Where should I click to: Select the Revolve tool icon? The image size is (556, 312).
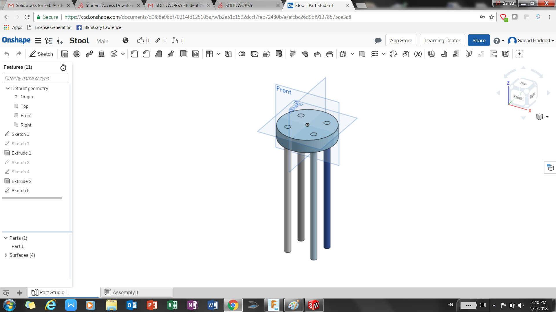click(x=77, y=54)
